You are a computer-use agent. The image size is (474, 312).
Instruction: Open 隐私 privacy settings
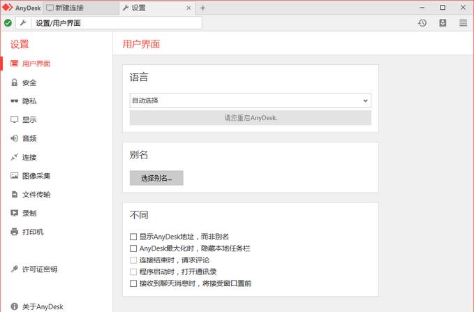(x=29, y=101)
